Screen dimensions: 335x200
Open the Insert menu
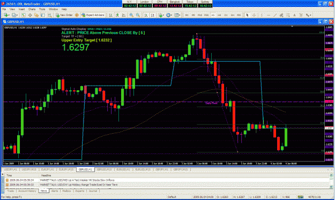[x=21, y=10]
